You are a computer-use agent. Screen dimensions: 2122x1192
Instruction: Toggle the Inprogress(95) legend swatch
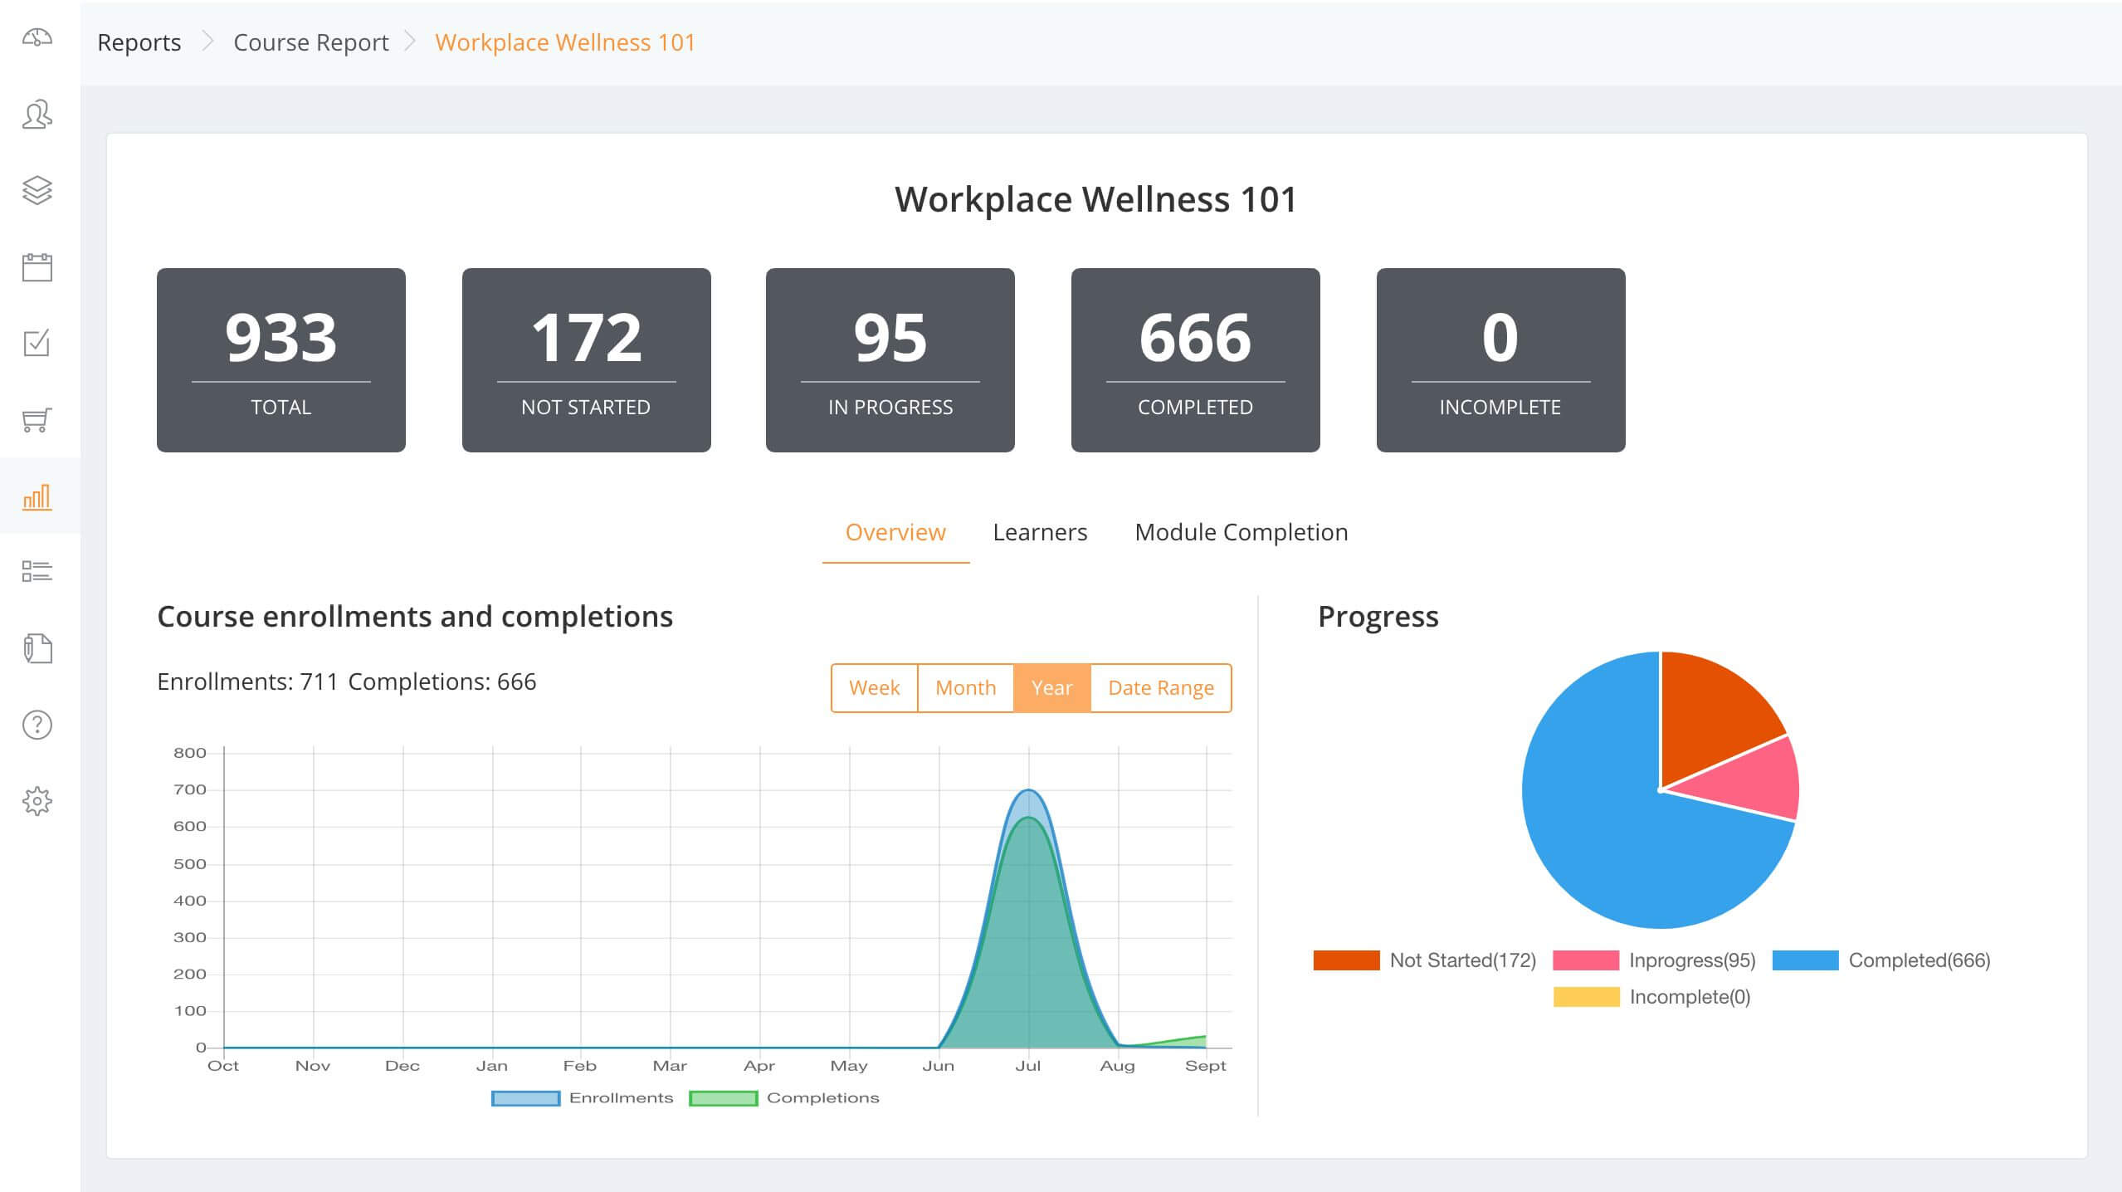pos(1586,960)
